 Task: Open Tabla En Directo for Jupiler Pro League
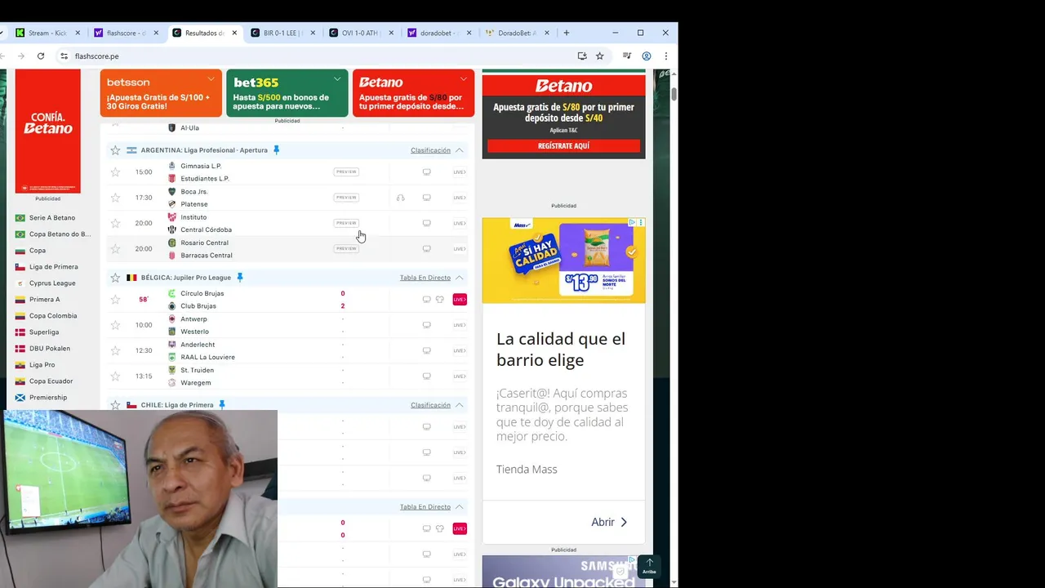(x=425, y=278)
